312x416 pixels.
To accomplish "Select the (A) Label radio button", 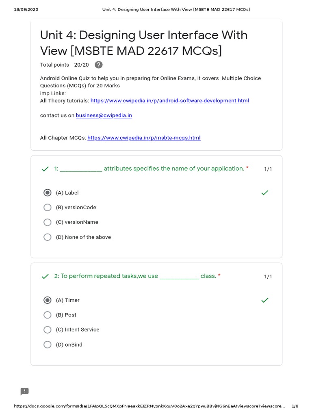I will coord(48,193).
